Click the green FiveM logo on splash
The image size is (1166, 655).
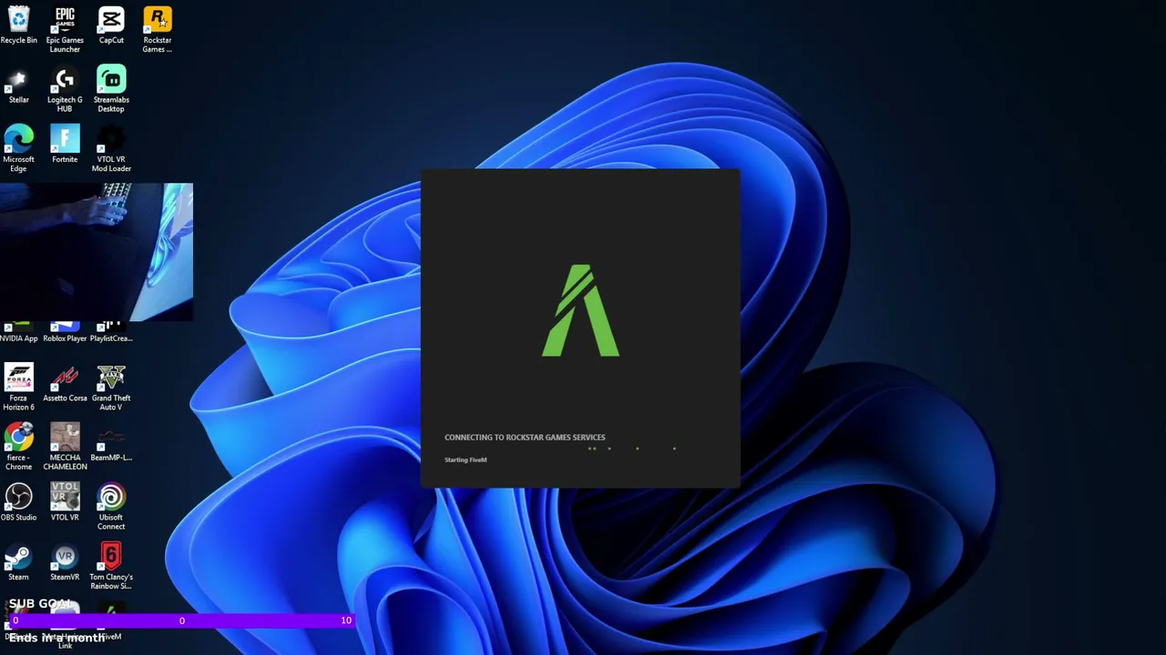(x=581, y=310)
